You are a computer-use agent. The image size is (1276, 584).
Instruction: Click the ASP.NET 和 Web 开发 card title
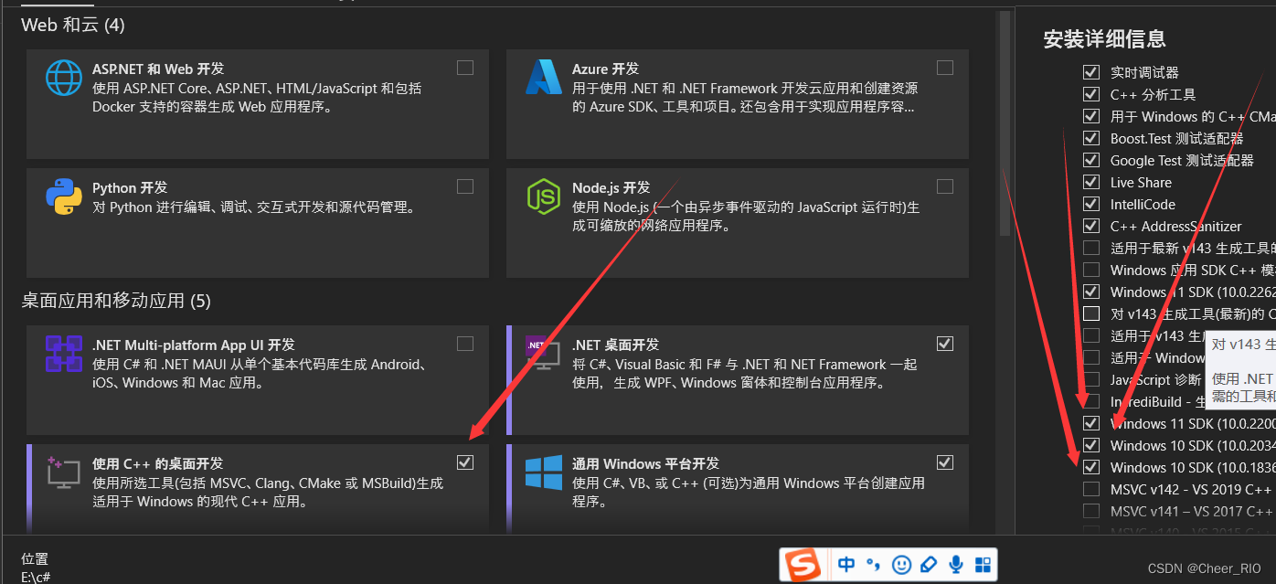[158, 69]
